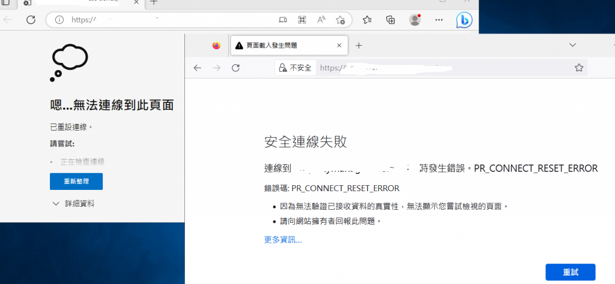Open site information icon in Edge address bar
Screen dimensions: 615x284
point(59,20)
